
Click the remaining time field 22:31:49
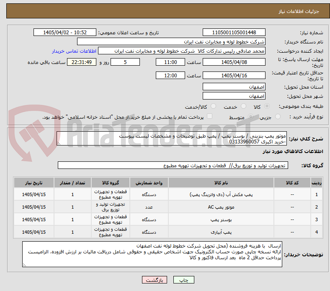(82, 62)
